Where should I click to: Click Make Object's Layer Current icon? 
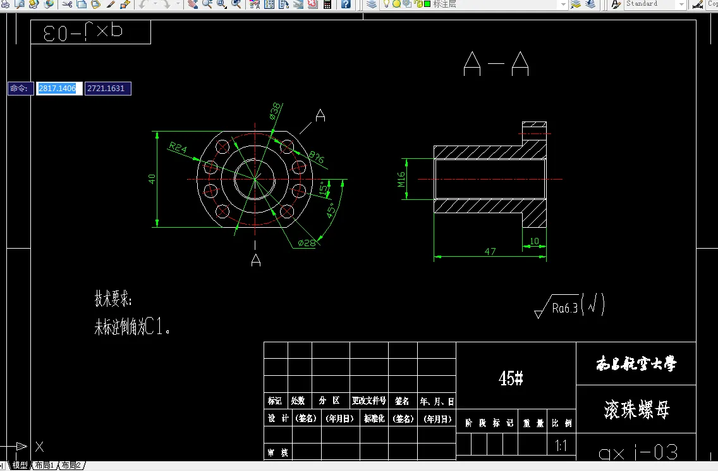point(576,4)
